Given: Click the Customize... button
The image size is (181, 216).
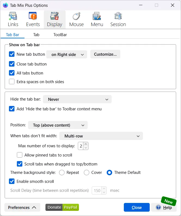Looking at the screenshot, I should (x=105, y=54).
